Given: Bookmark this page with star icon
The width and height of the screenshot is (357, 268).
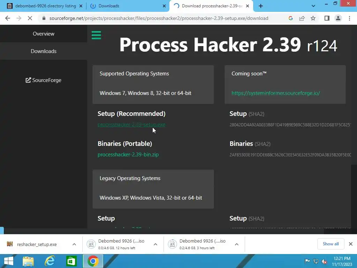Looking at the screenshot, I should click(313, 18).
